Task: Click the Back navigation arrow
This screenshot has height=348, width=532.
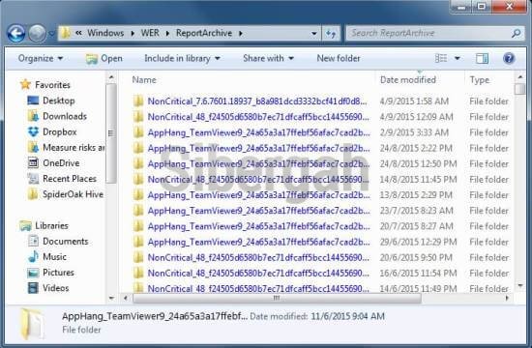Action: 15,33
